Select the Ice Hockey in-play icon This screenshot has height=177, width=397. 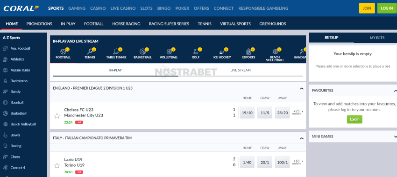coord(222,53)
